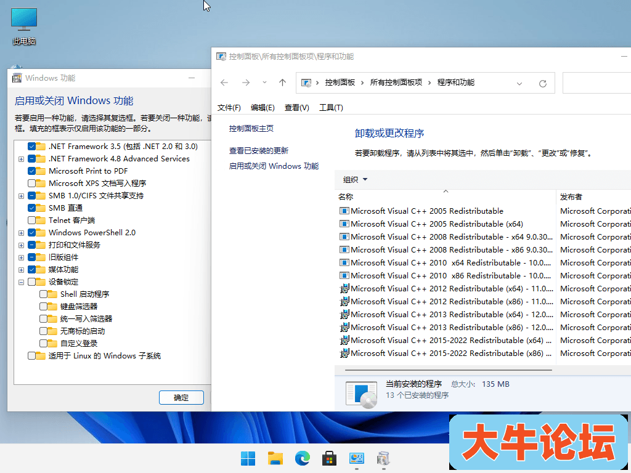631x473 pixels.
Task: Open the 组织 dropdown menu
Action: point(355,179)
